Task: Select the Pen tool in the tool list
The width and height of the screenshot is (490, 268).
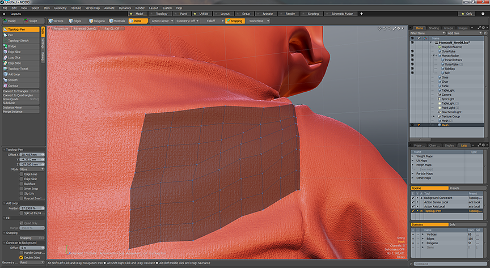Action: [21, 35]
